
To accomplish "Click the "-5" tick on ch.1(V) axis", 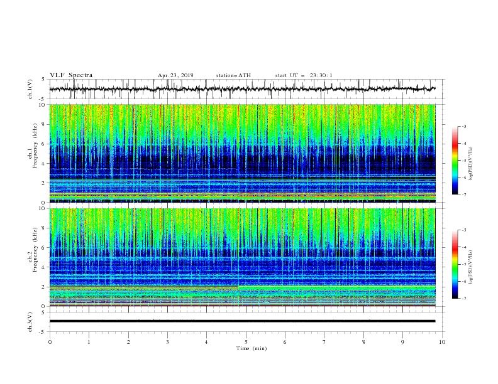I will (x=43, y=99).
